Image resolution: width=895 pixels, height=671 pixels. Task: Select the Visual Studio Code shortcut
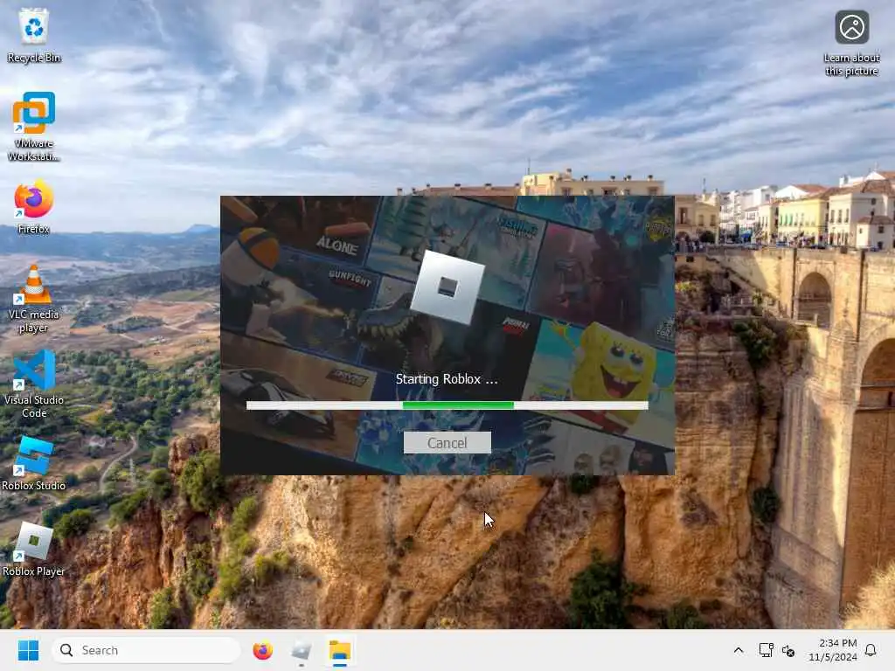point(34,384)
